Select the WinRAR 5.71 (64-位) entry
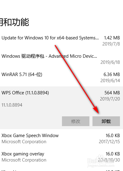This screenshot has height=171, width=123. 61,77
